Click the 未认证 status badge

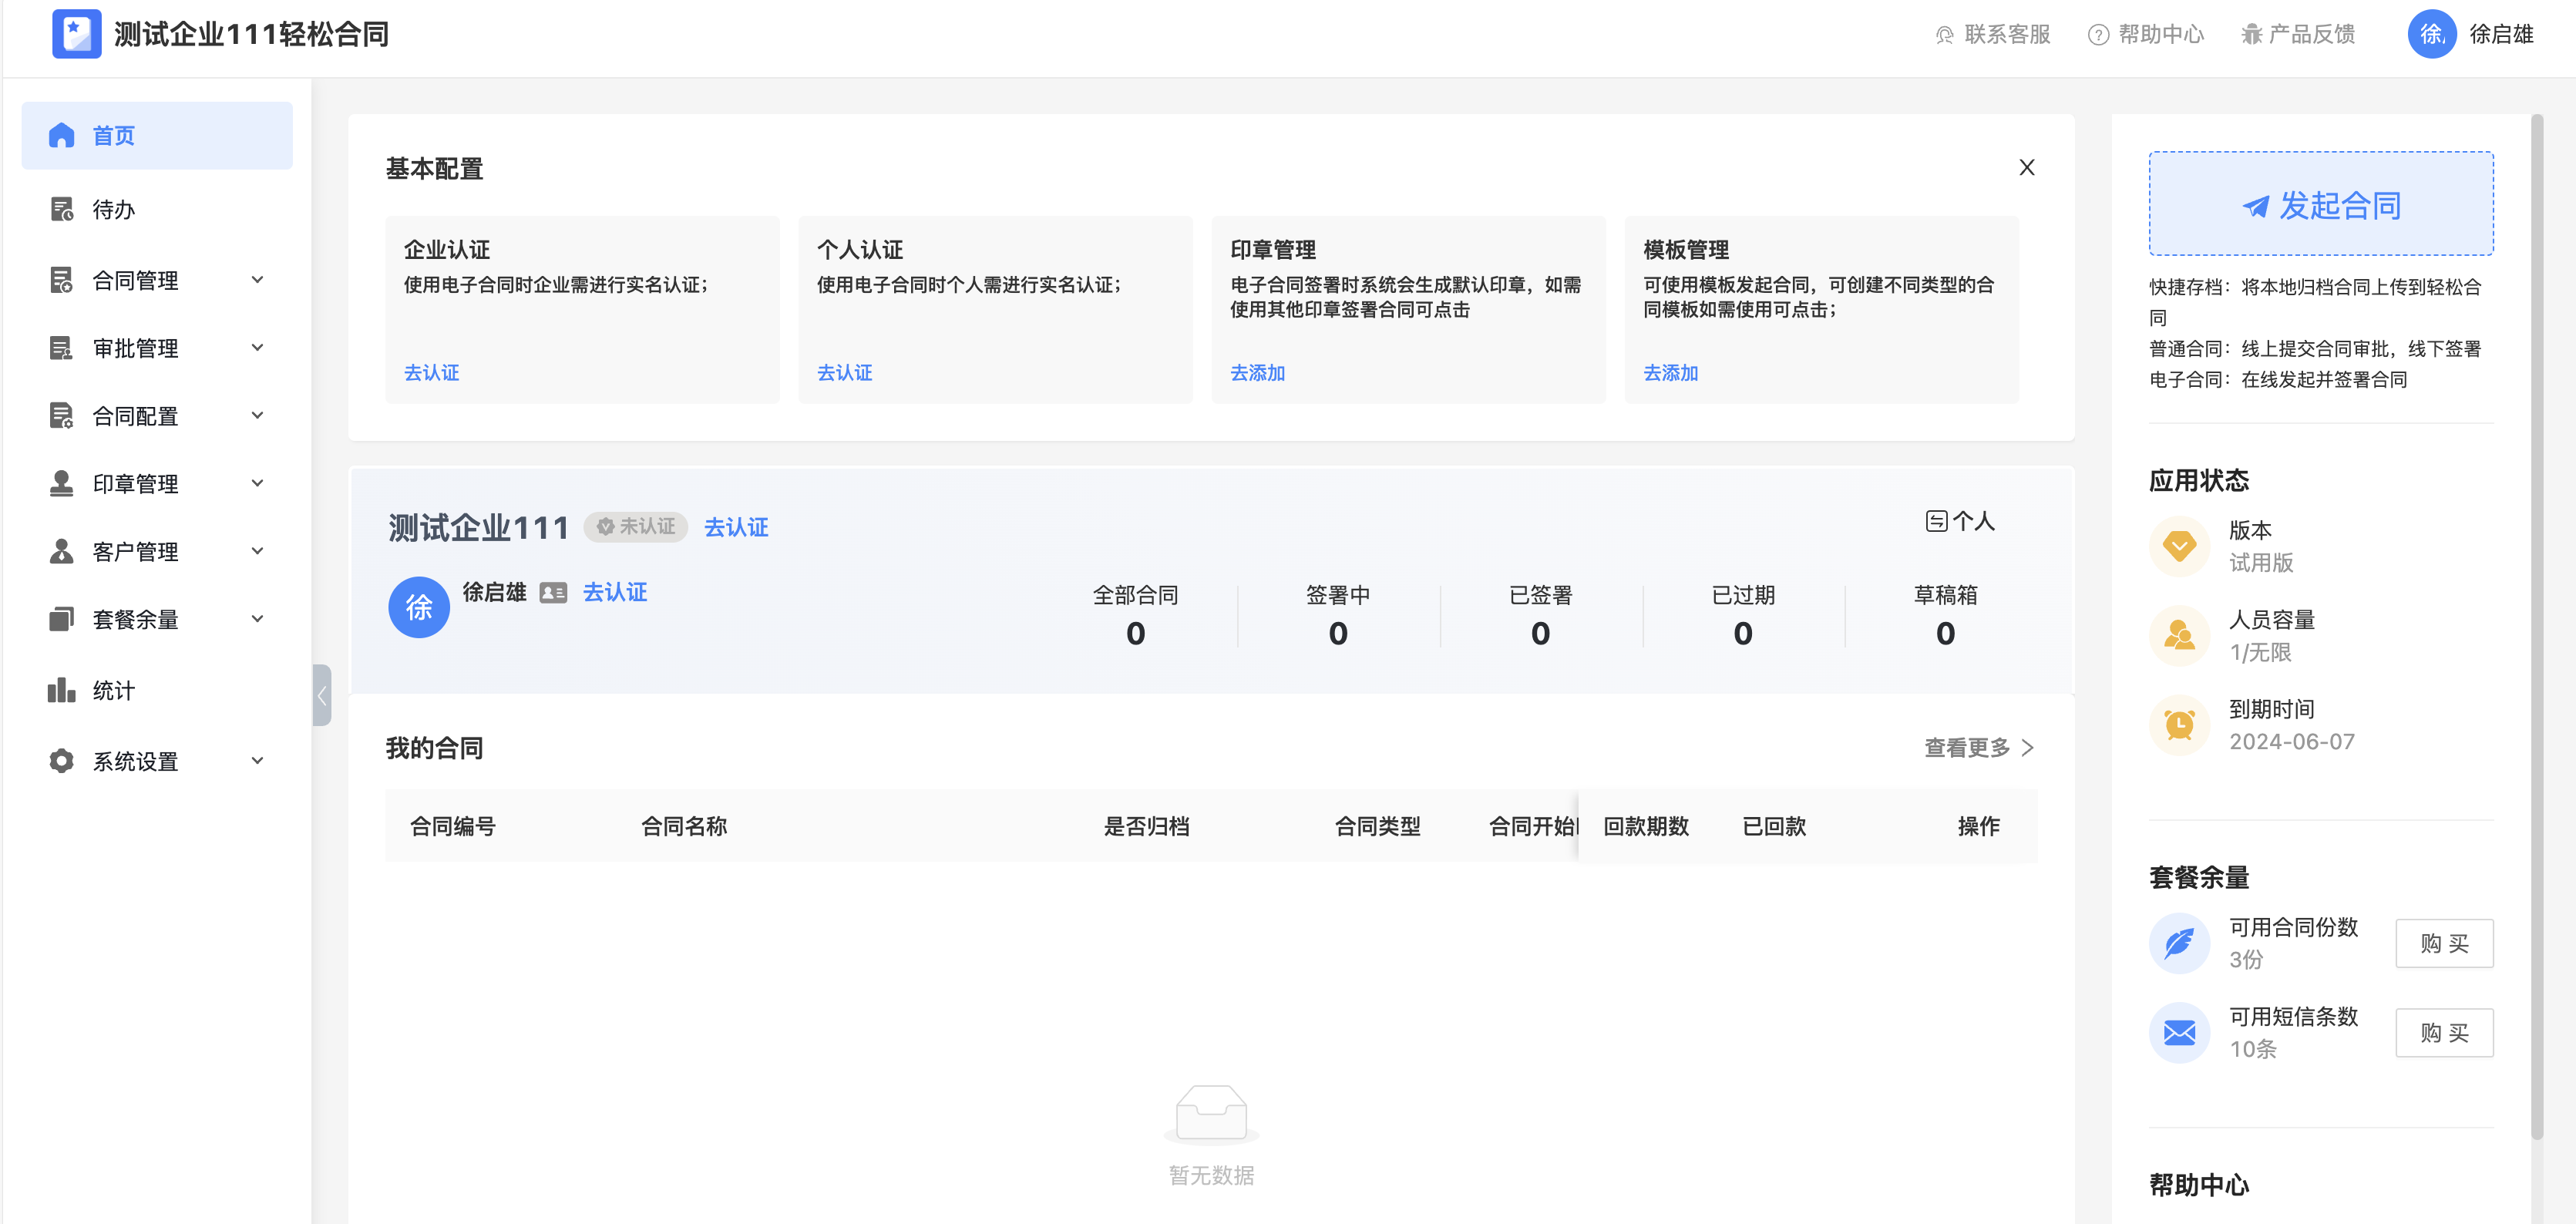click(636, 527)
